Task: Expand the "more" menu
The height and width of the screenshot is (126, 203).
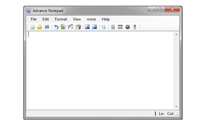Action: (91, 19)
